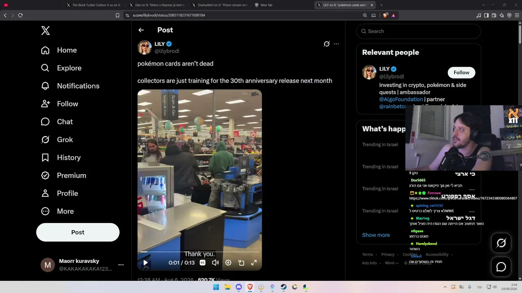Open the floating chat messages button

pyautogui.click(x=501, y=267)
